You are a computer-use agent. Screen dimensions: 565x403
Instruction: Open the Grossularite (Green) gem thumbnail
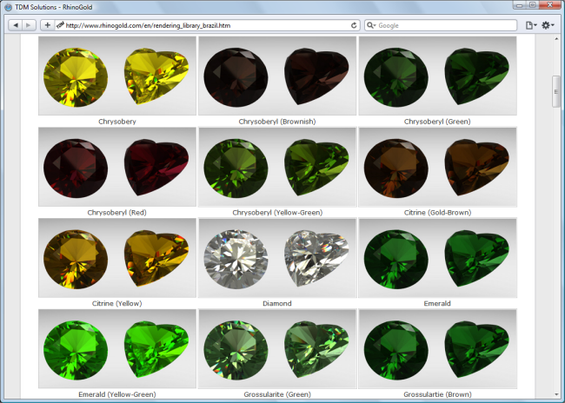point(277,348)
